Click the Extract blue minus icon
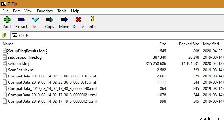This screenshot has width=224, height=122. pyautogui.click(x=21, y=20)
